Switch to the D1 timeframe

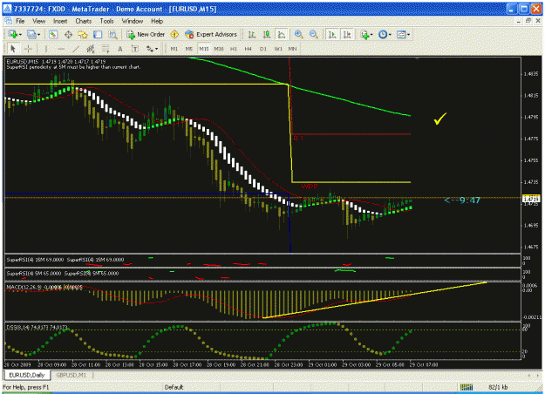[263, 49]
